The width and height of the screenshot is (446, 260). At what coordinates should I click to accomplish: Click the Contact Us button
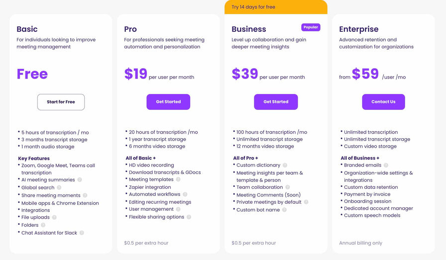(383, 102)
